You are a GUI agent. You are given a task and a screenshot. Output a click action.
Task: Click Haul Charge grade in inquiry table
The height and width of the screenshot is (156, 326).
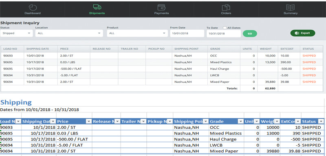(x=219, y=69)
